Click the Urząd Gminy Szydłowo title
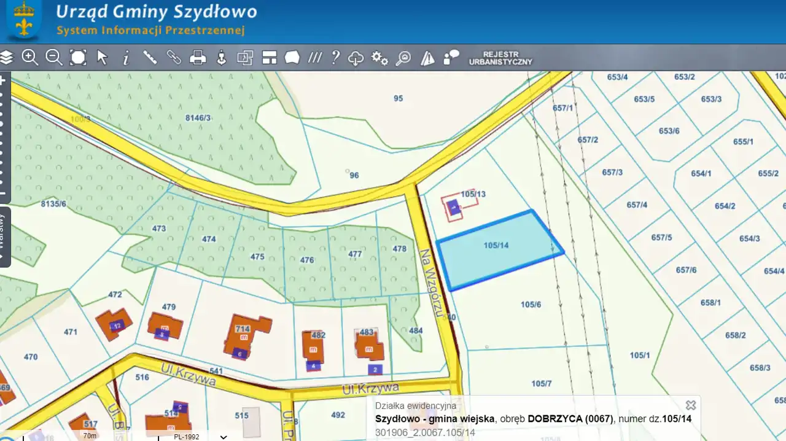The width and height of the screenshot is (786, 441). point(157,12)
